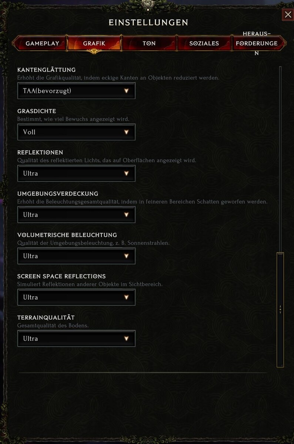Click the Kantenglättung dropdown arrow icon
The width and height of the screenshot is (294, 444).
pyautogui.click(x=126, y=91)
